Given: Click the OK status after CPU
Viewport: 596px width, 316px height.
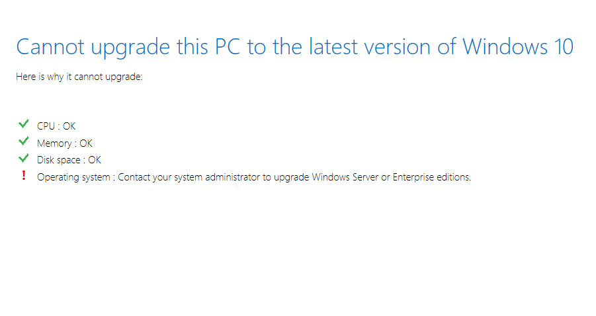Looking at the screenshot, I should (x=69, y=126).
